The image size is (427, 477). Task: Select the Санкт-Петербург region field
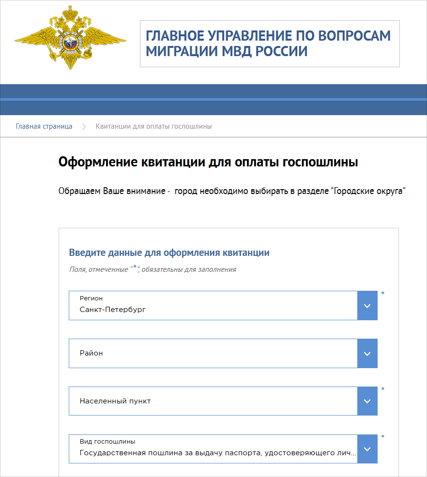coord(213,306)
